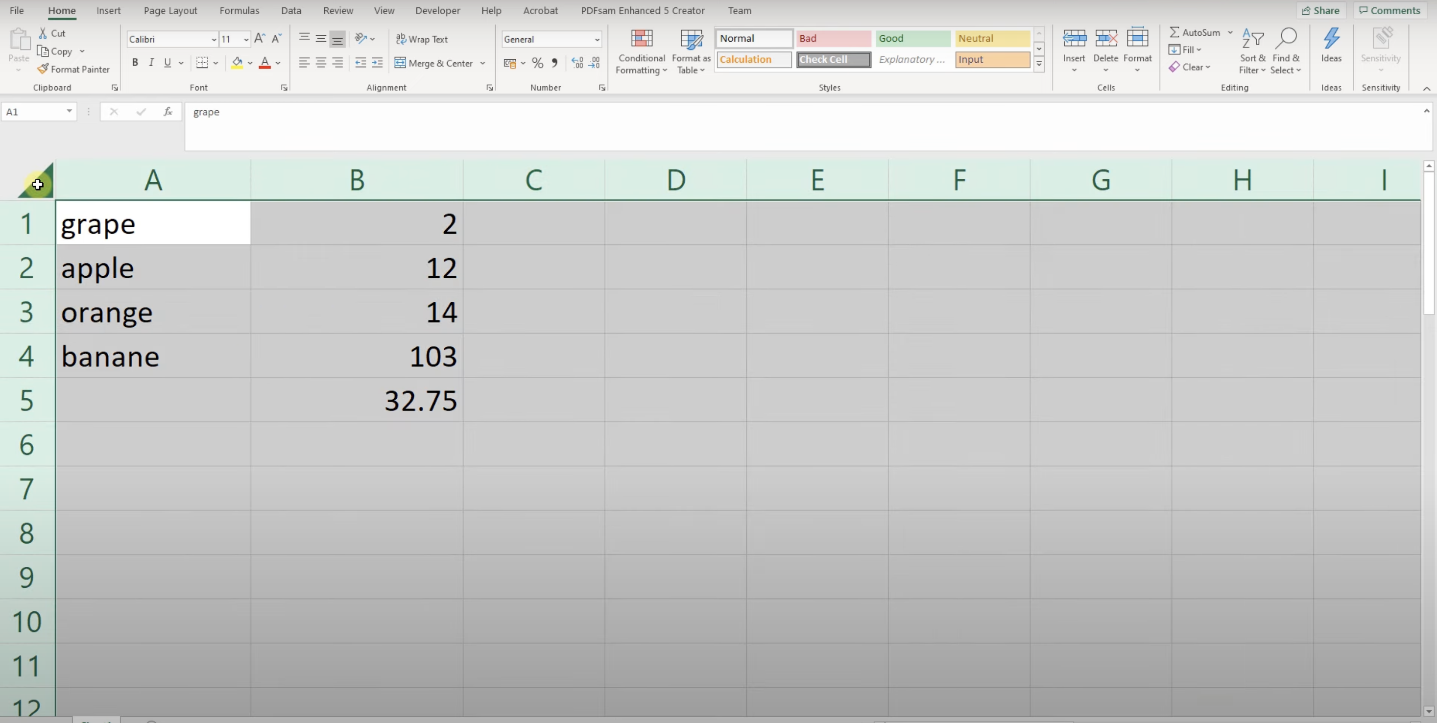Viewport: 1437px width, 723px height.
Task: Switch to the Data tab
Action: [x=291, y=11]
